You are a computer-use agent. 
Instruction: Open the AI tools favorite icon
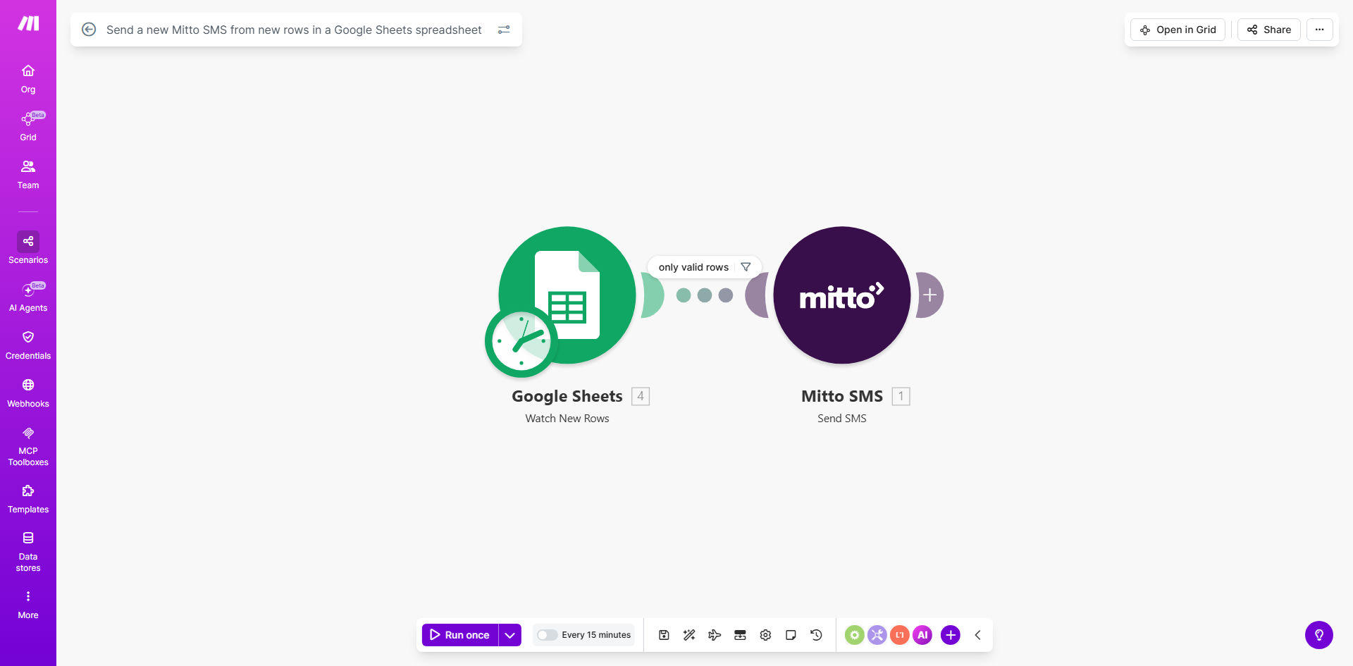(922, 635)
